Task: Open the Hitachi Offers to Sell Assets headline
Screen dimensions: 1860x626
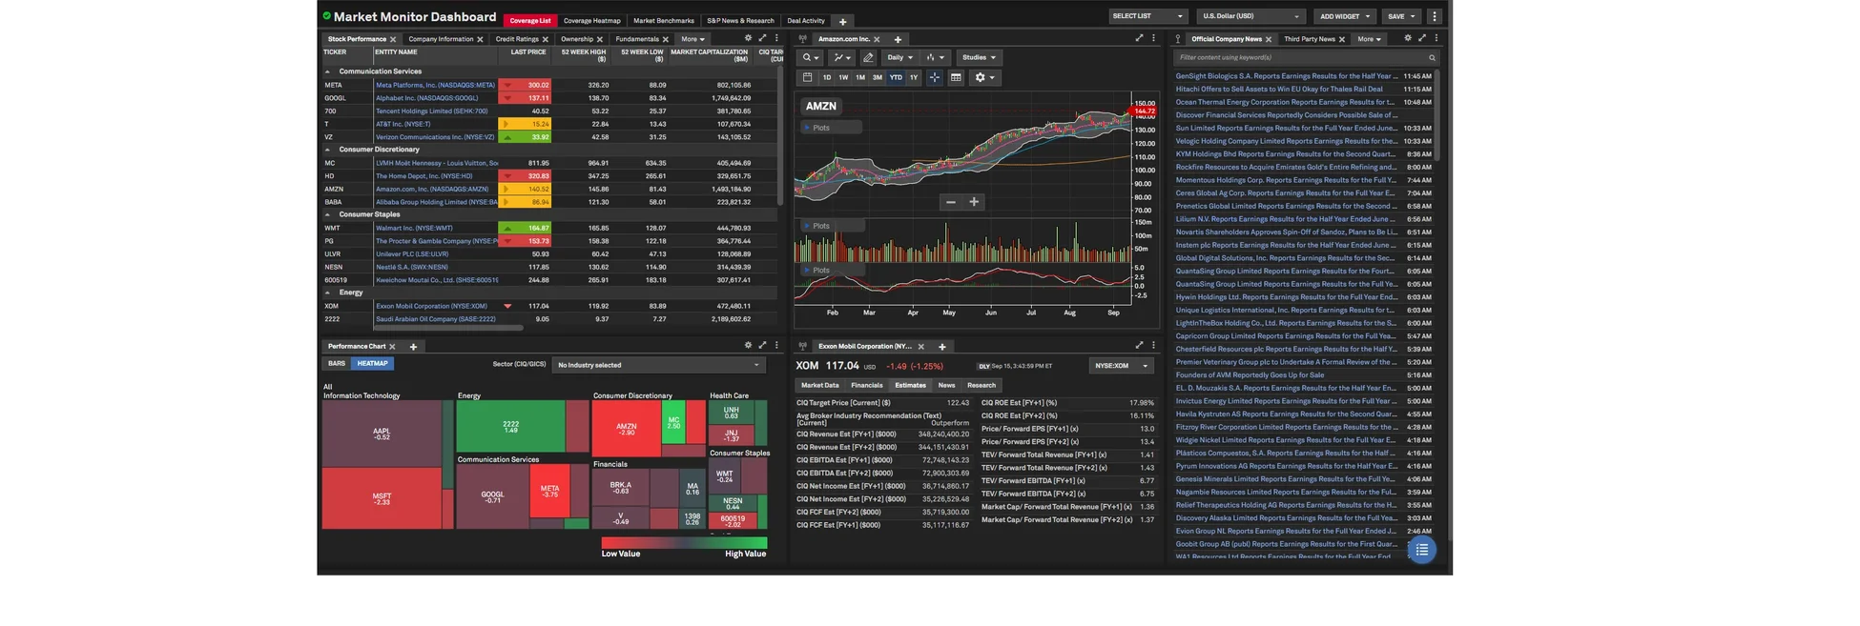Action: (x=1278, y=89)
